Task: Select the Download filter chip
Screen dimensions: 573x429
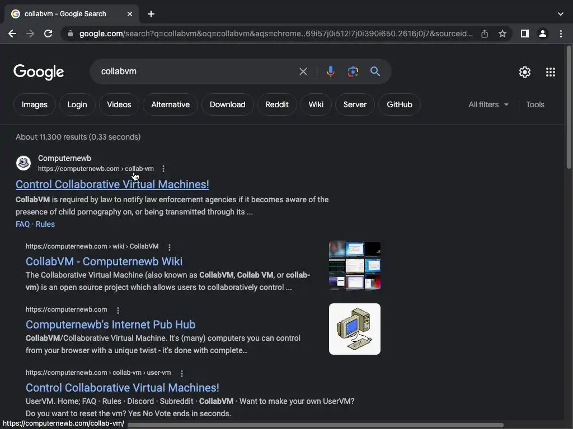Action: (x=227, y=104)
